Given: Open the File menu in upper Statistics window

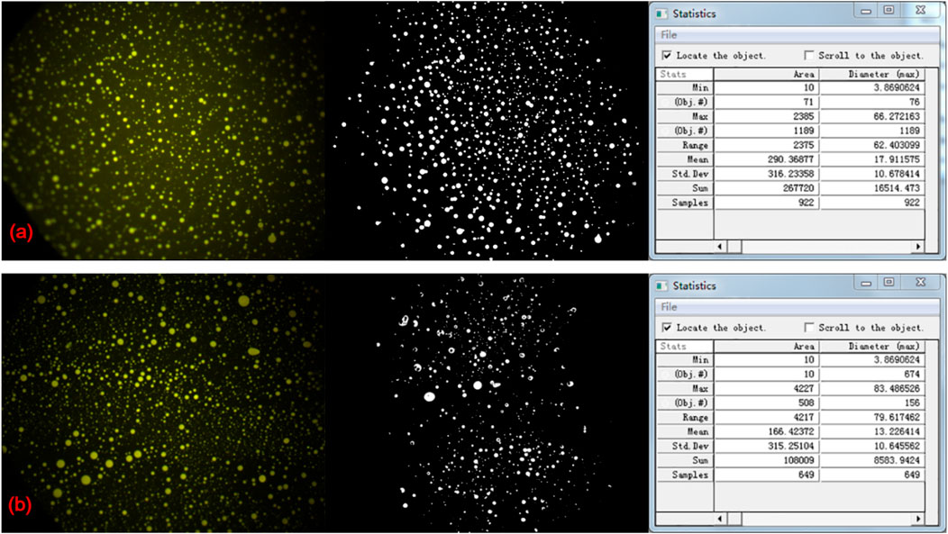Looking at the screenshot, I should 669,35.
